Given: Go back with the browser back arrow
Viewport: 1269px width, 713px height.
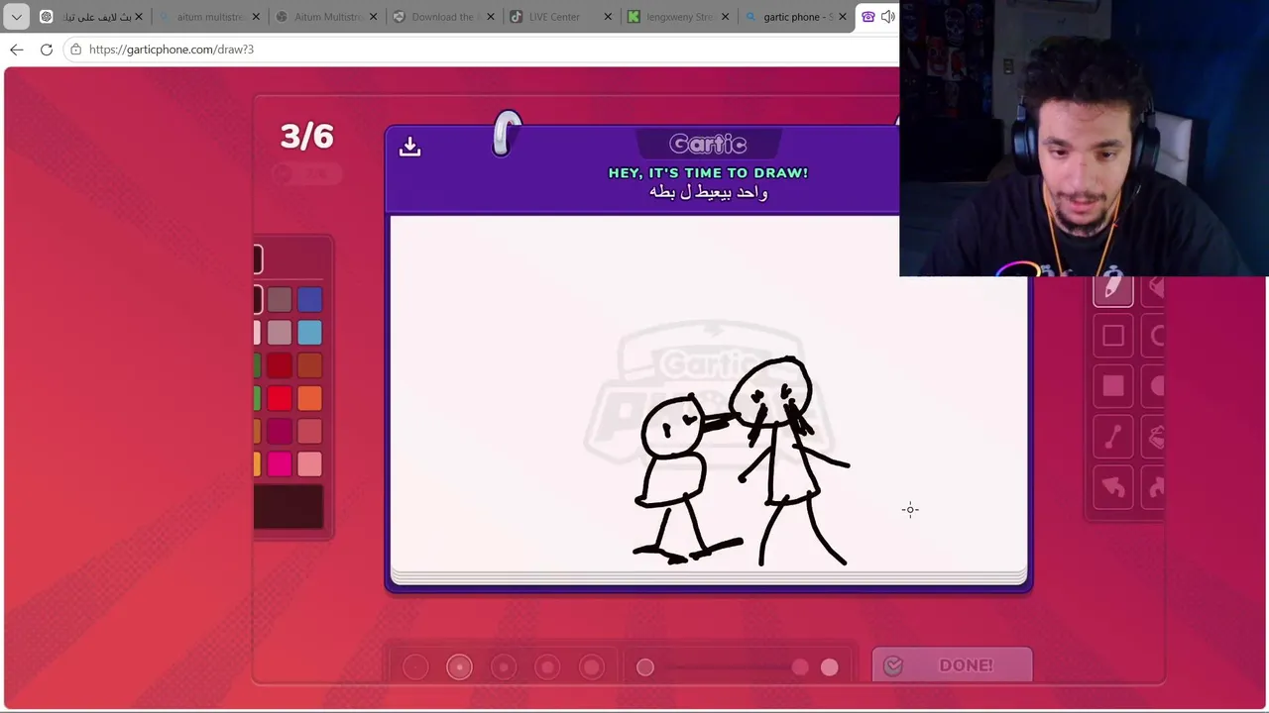Looking at the screenshot, I should pos(17,50).
